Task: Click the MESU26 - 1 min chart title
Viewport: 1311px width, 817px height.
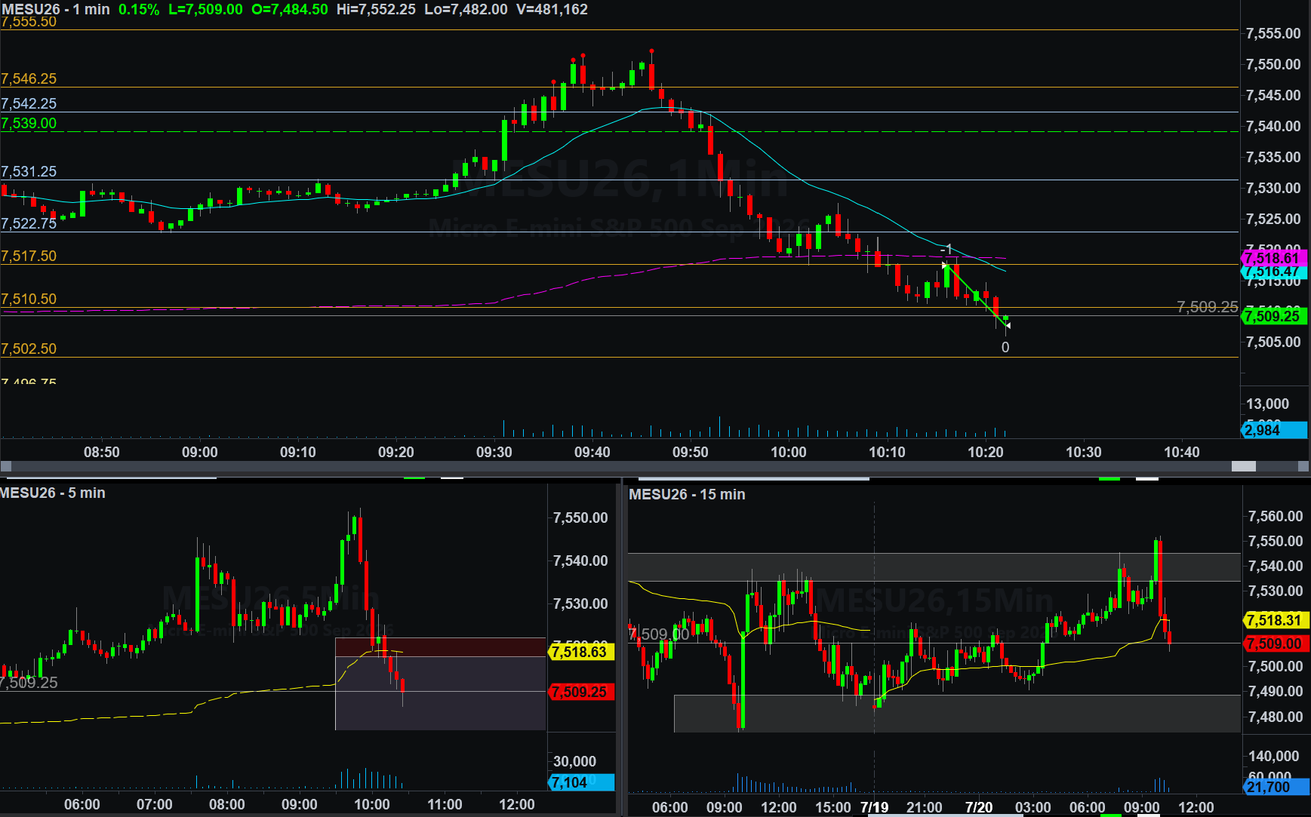Action: point(56,9)
